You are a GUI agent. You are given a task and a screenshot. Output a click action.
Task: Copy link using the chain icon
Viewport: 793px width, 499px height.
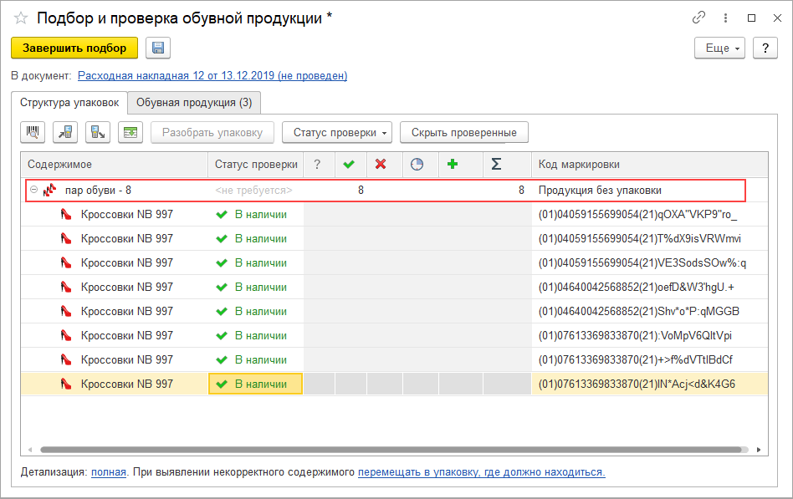coord(698,18)
